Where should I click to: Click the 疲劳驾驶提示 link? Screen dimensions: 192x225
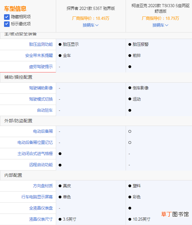tap(41, 67)
